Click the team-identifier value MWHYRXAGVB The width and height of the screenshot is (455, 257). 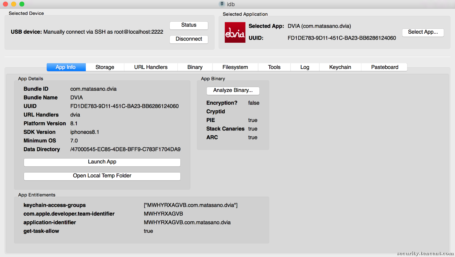(x=164, y=214)
